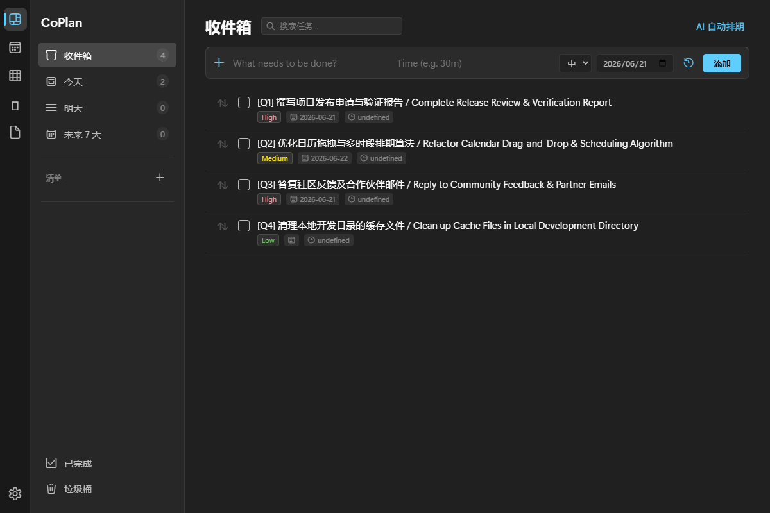This screenshot has width=770, height=513.
Task: Click the 今天 count badge 2
Action: (163, 81)
